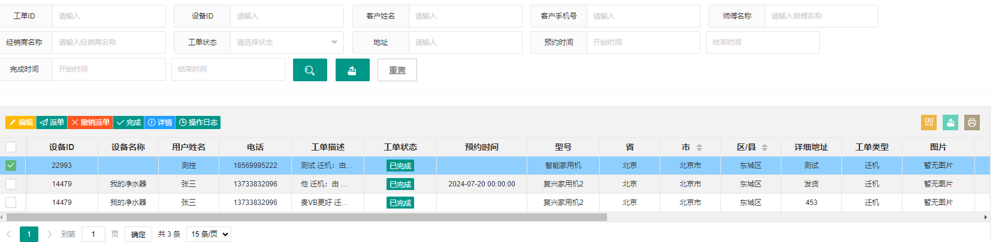Click the 453 address cell

[x=811, y=203]
